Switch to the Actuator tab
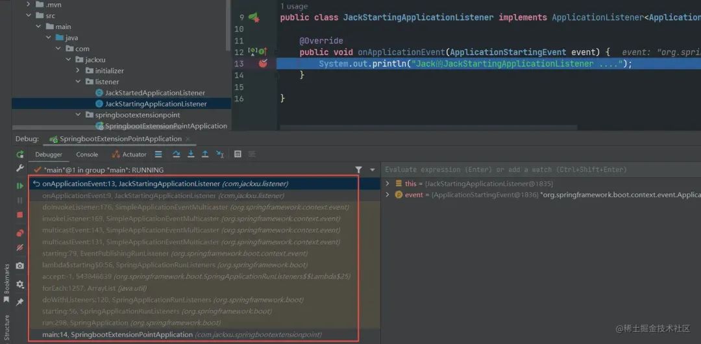 click(129, 154)
